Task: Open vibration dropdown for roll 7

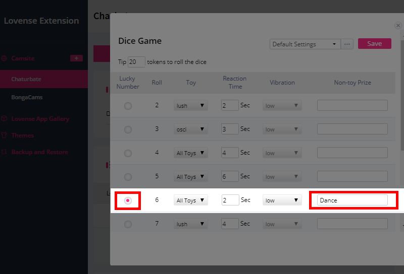Action: [x=282, y=224]
